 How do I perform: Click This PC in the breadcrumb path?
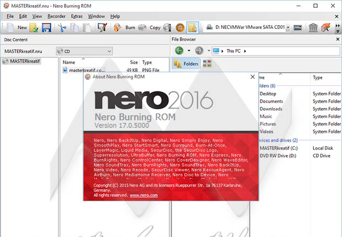233,51
